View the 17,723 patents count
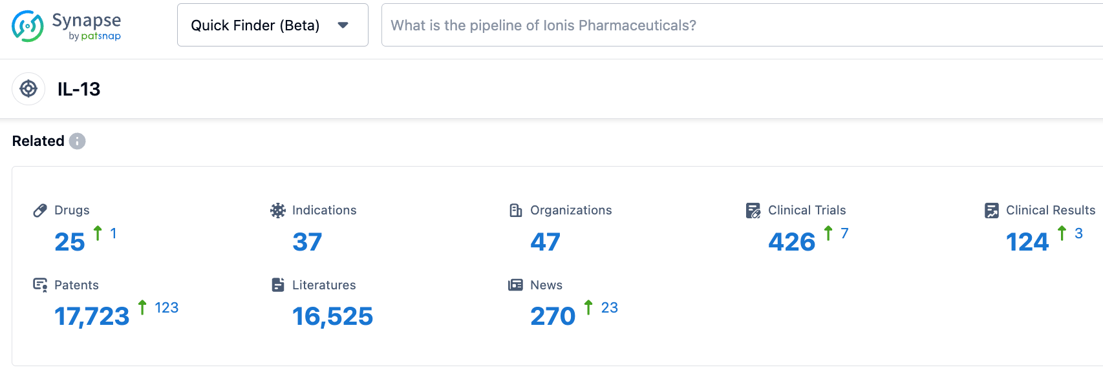Viewport: 1103px width, 372px height. [92, 316]
